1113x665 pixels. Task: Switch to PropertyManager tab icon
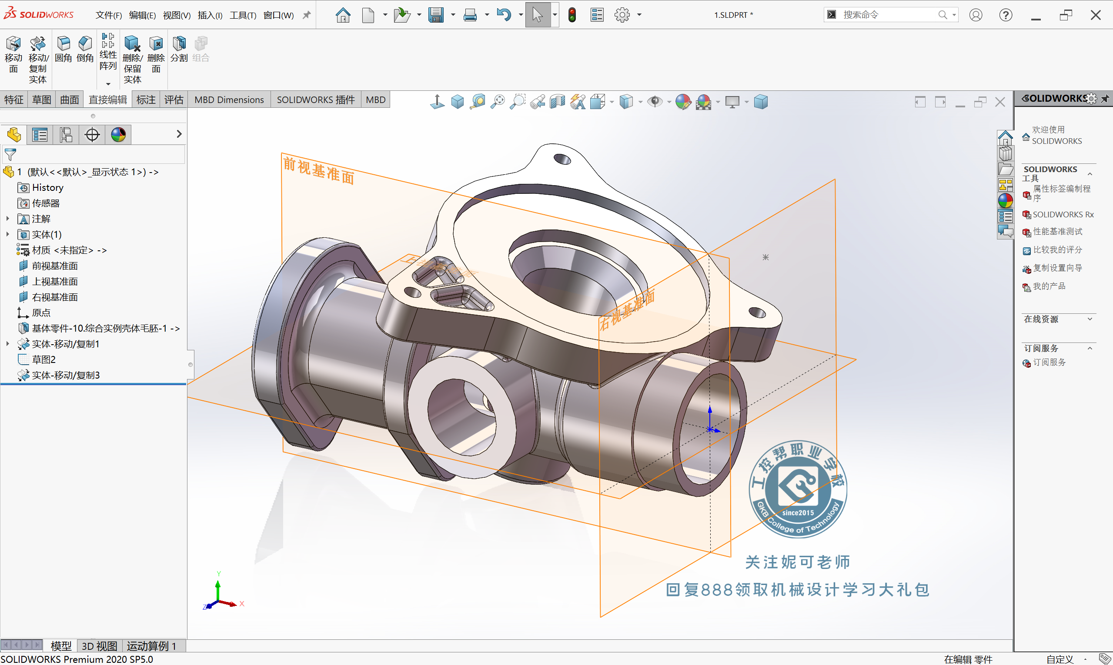(40, 134)
